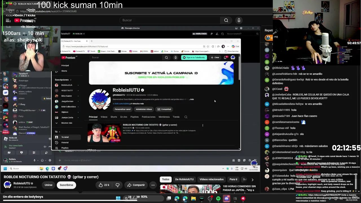Open File Explorer from the Windows taskbar
The height and width of the screenshot is (203, 361).
click(x=193, y=198)
